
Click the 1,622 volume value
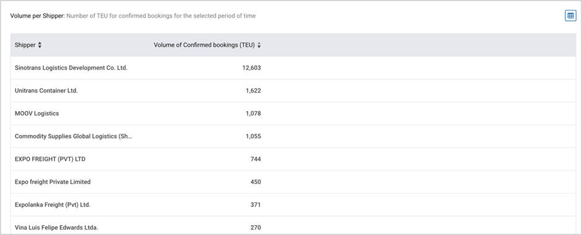(x=253, y=91)
